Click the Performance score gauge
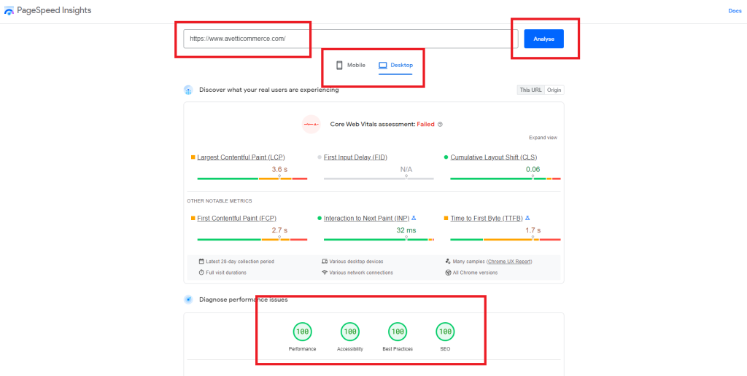 [x=302, y=332]
